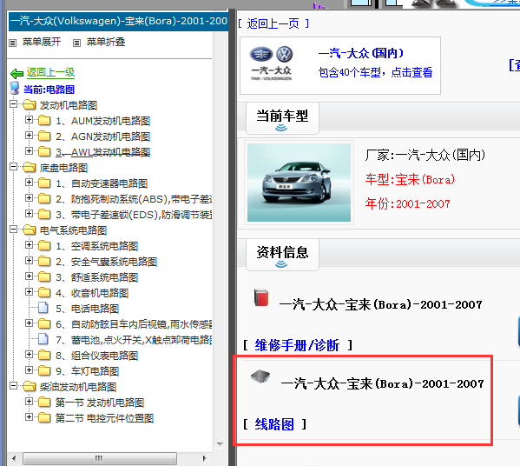The image size is (520, 466).
Task: Expand the AGN发动机电路图 node
Action: pos(30,135)
